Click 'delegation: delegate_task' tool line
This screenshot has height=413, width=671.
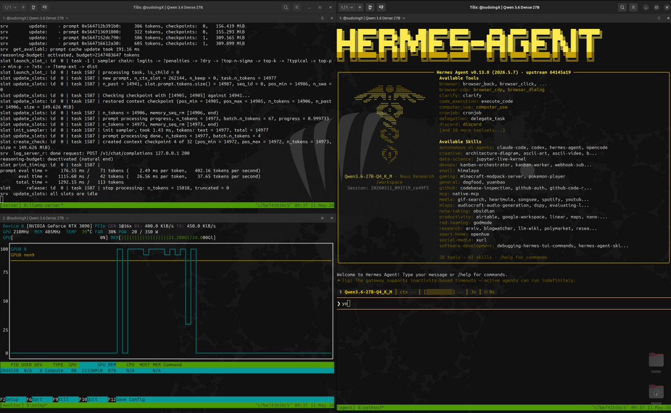coord(472,118)
